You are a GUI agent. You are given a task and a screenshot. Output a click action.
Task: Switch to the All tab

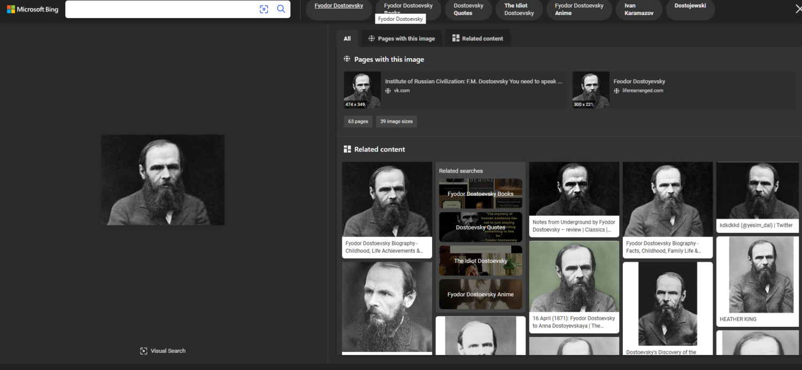[347, 38]
